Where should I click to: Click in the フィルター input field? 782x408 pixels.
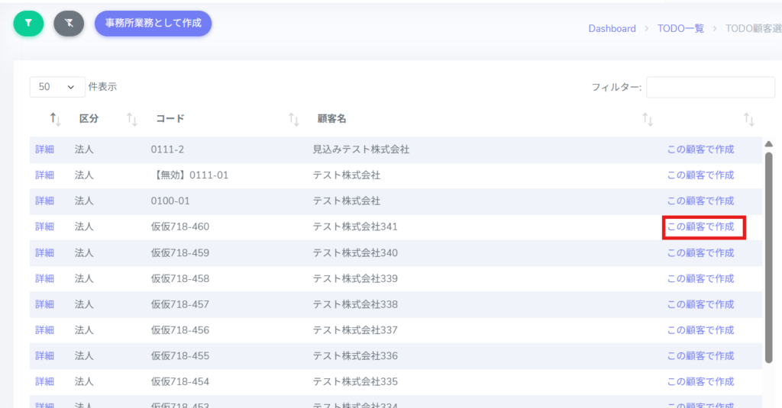[x=710, y=87]
